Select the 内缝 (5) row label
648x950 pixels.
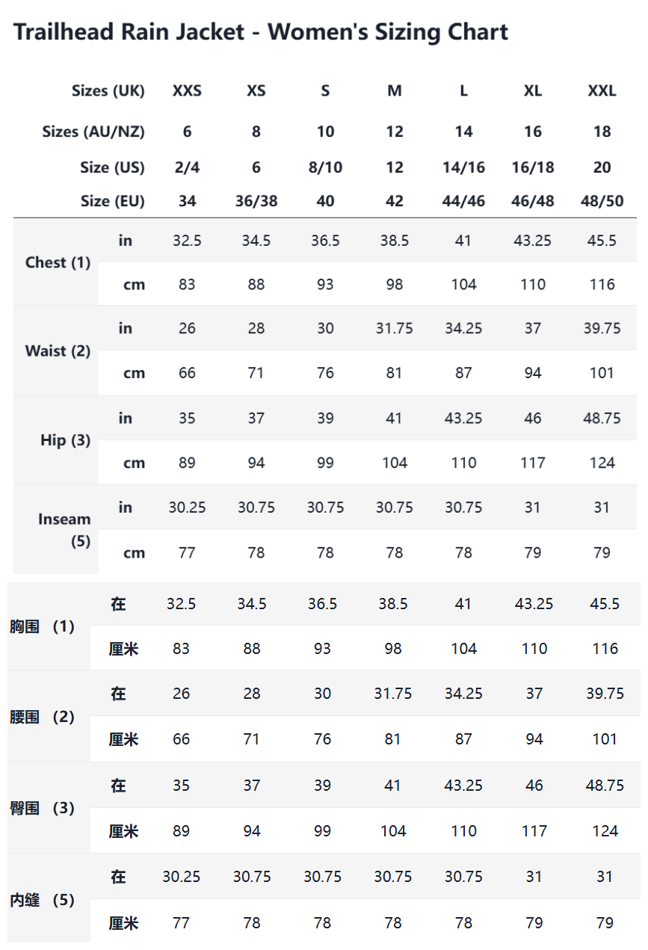(43, 900)
